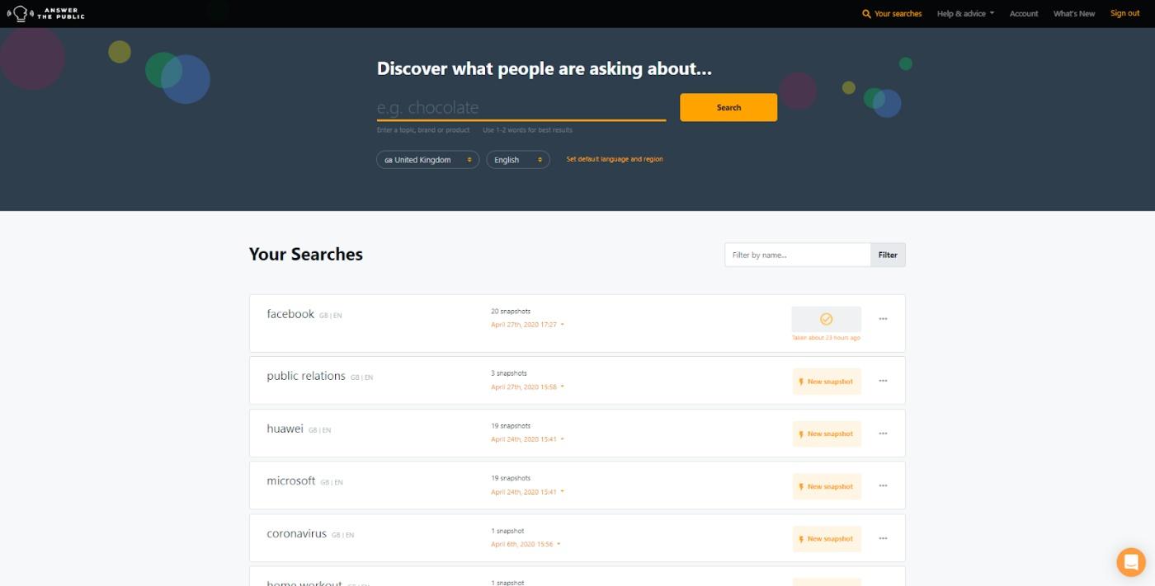1155x586 pixels.
Task: Open the microsoft search entry
Action: 291,481
